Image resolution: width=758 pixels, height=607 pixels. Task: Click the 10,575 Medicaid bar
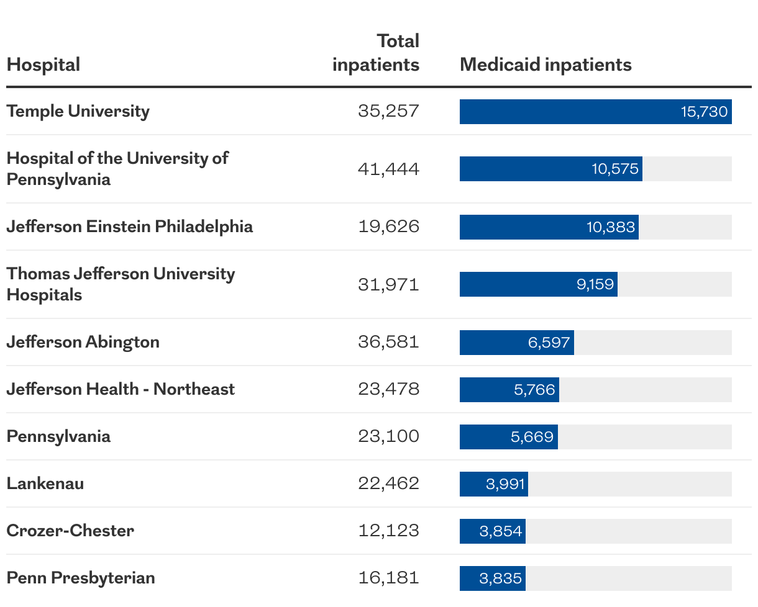(x=551, y=169)
